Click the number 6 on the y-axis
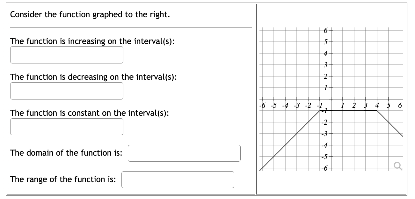Viewport: 415px width, 199px height. point(325,30)
